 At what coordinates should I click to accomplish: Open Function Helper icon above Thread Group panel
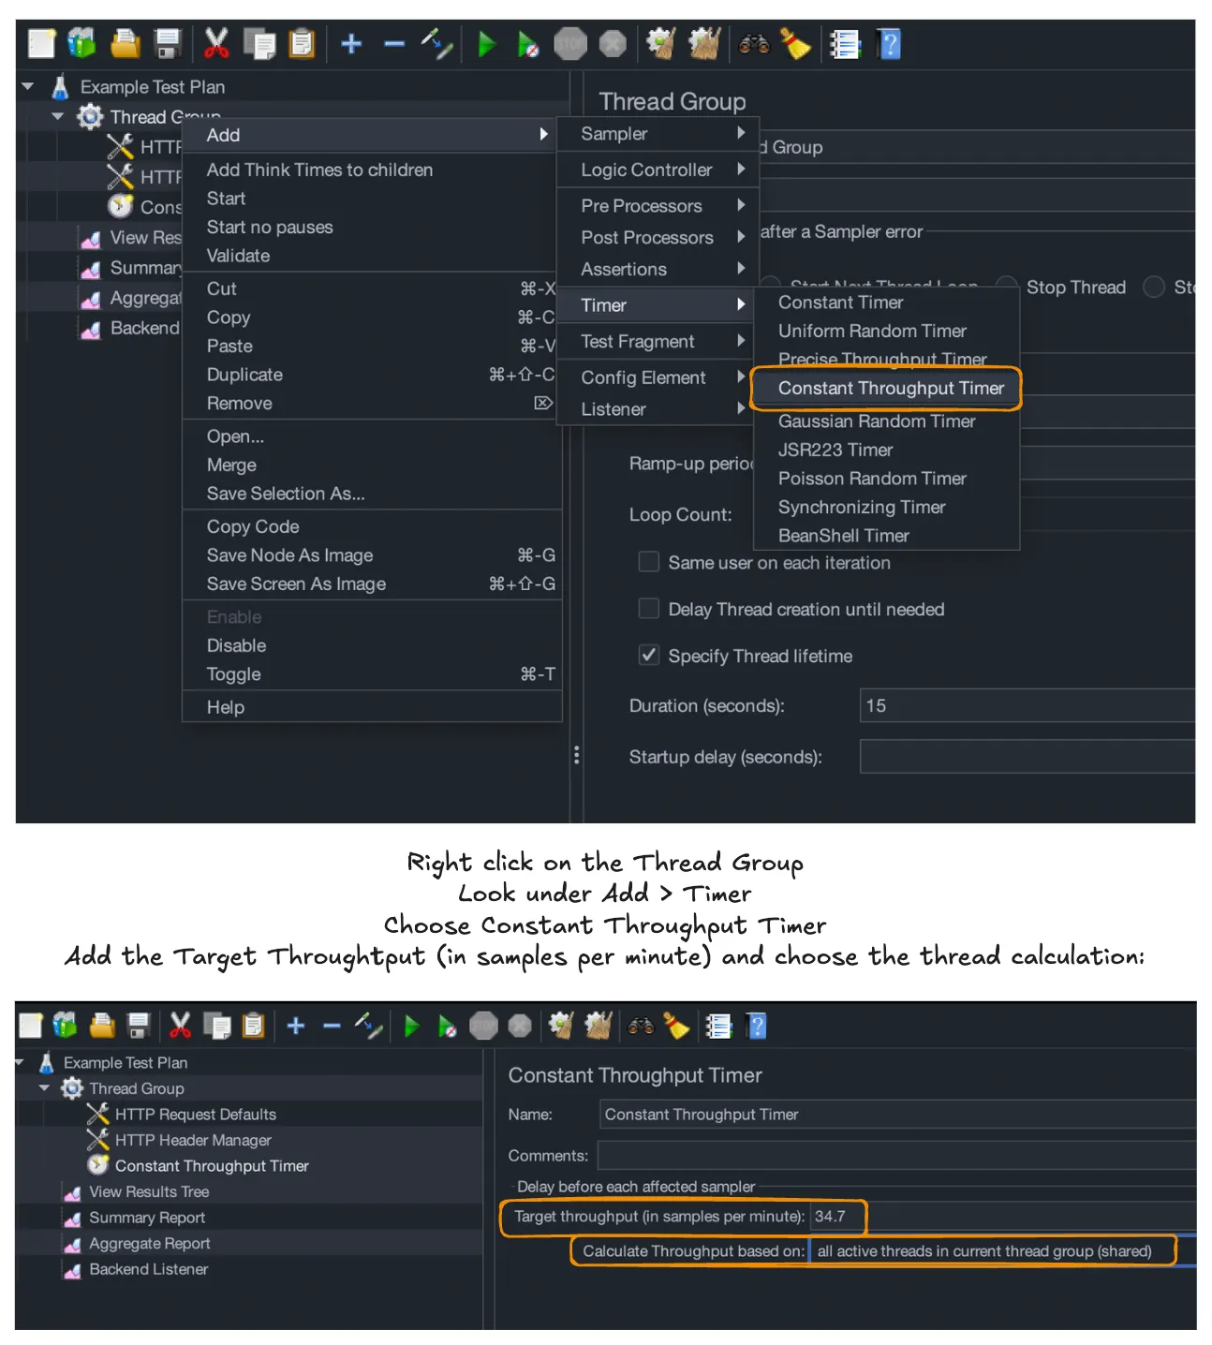[x=845, y=44]
